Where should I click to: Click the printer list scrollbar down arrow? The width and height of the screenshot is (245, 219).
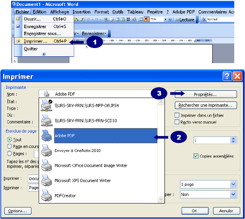[161, 199]
